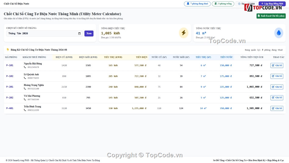The image size is (289, 163).
Task: Click phone icon under Lê Quỳnh Anh
Action: coord(25,78)
